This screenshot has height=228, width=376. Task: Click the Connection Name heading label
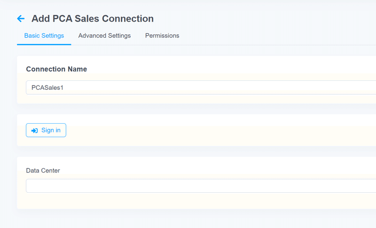pyautogui.click(x=56, y=69)
